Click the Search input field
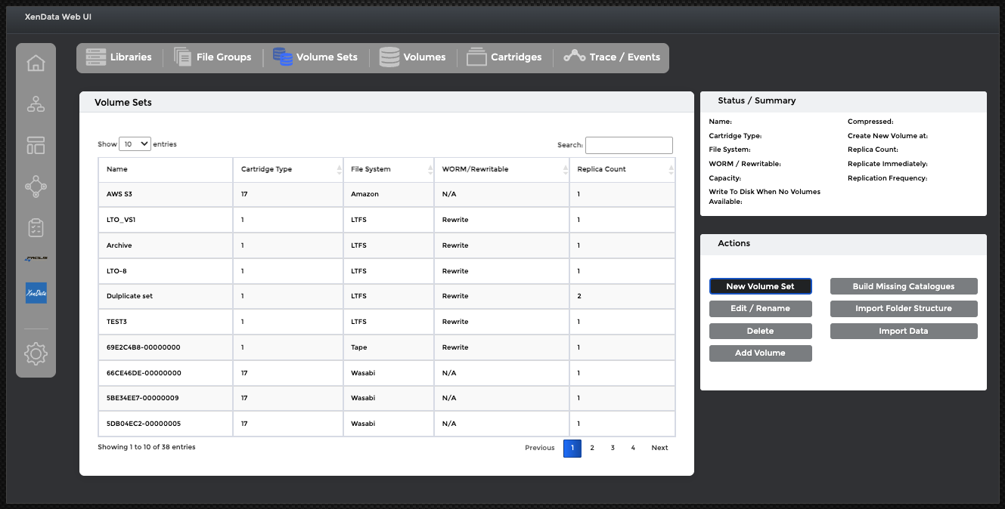The image size is (1005, 509). tap(629, 145)
